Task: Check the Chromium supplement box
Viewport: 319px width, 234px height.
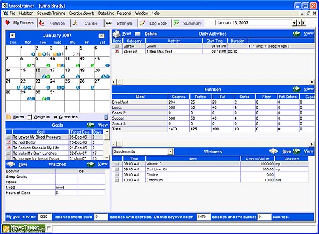Action: click(117, 180)
